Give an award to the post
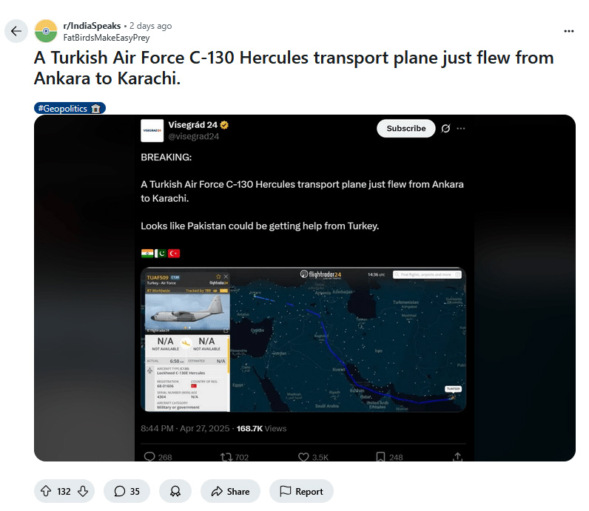 (x=175, y=491)
